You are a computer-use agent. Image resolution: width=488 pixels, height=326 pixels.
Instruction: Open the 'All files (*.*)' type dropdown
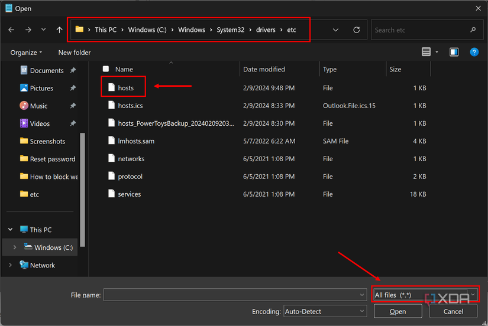coord(425,295)
